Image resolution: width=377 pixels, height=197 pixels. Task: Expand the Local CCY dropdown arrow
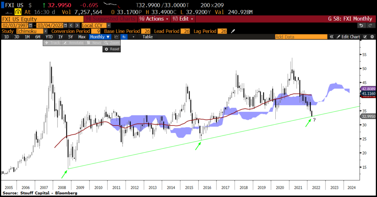coord(109,25)
